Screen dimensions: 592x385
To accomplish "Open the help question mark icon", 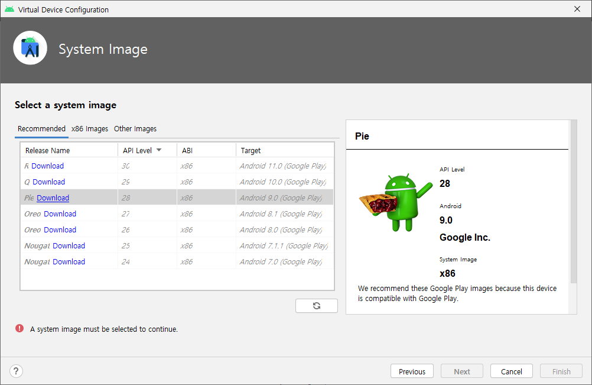I will pyautogui.click(x=16, y=371).
